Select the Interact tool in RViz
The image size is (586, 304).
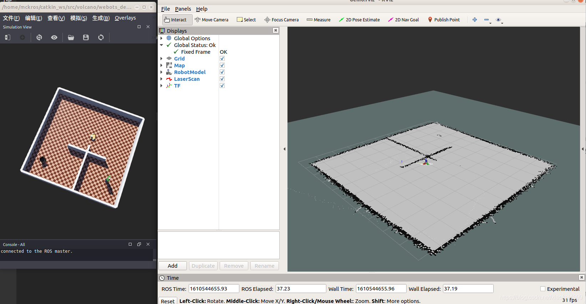pos(177,20)
